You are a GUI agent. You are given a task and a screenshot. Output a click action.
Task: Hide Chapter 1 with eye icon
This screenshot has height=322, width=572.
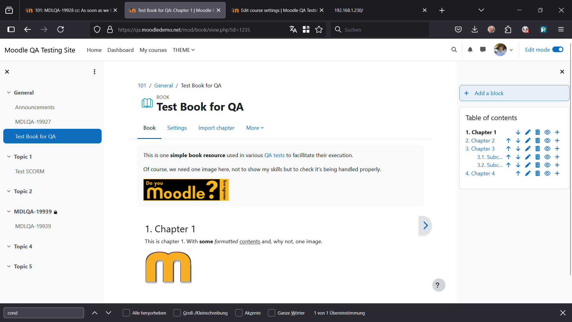(547, 132)
